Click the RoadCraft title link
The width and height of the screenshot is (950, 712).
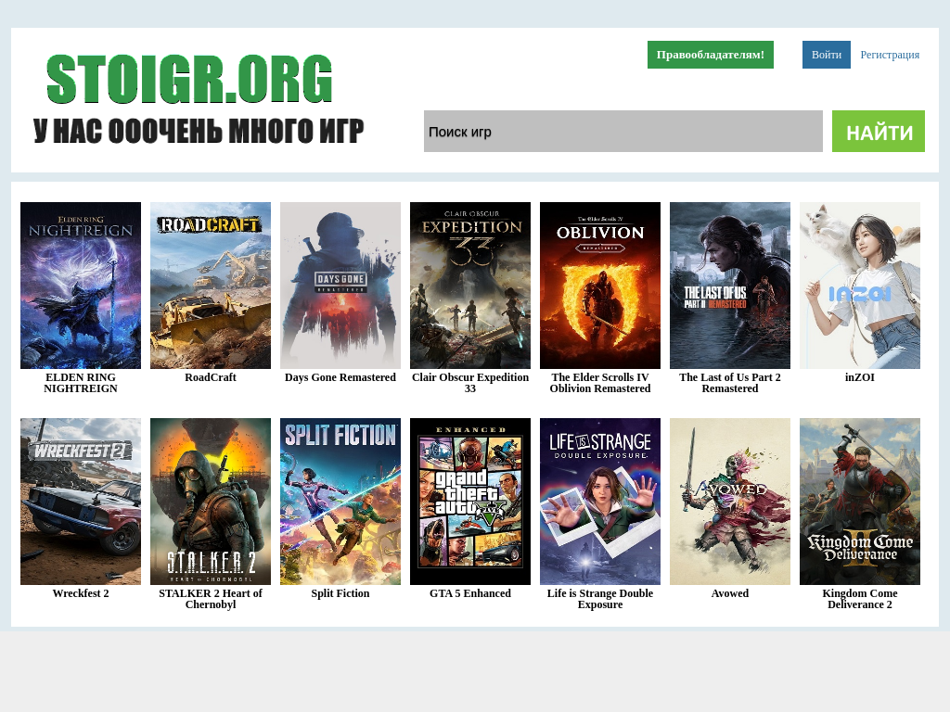211,377
